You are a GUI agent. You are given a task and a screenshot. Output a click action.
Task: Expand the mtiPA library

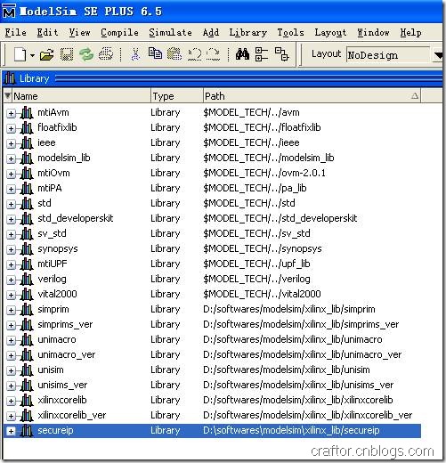coord(11,189)
